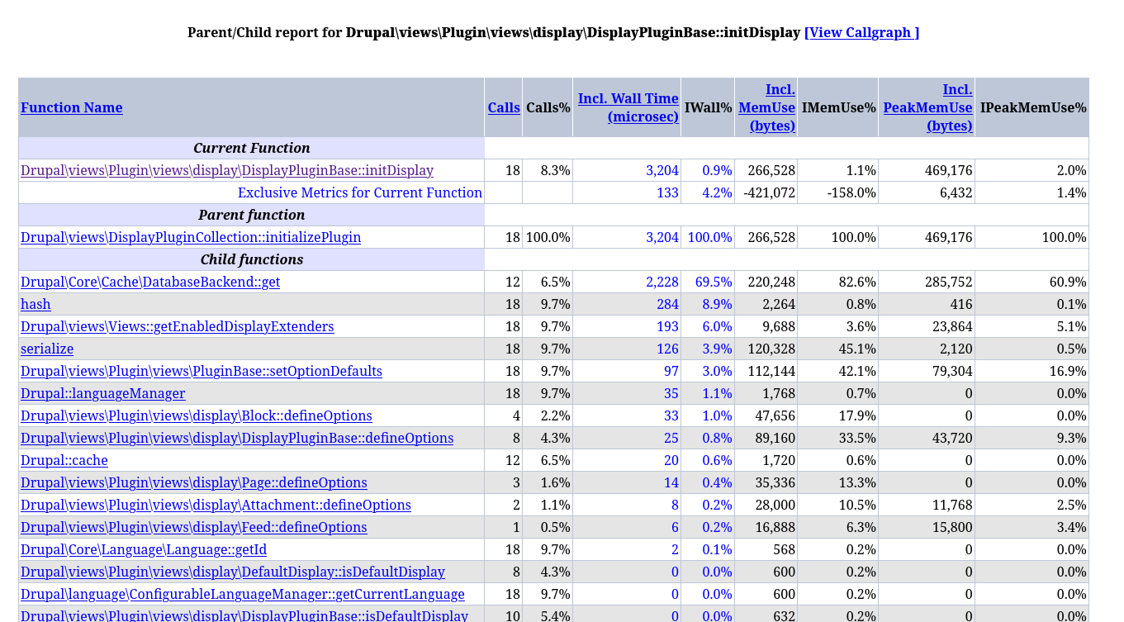This screenshot has height=622, width=1124.
Task: Click the Parent function section heading
Action: click(252, 215)
